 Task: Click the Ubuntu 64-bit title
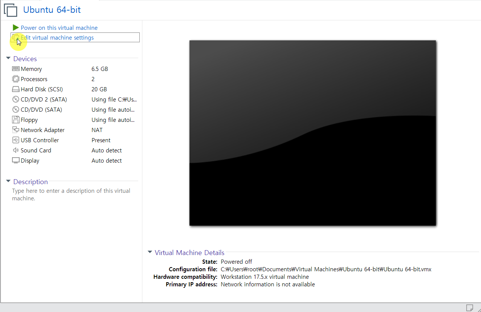click(x=52, y=10)
